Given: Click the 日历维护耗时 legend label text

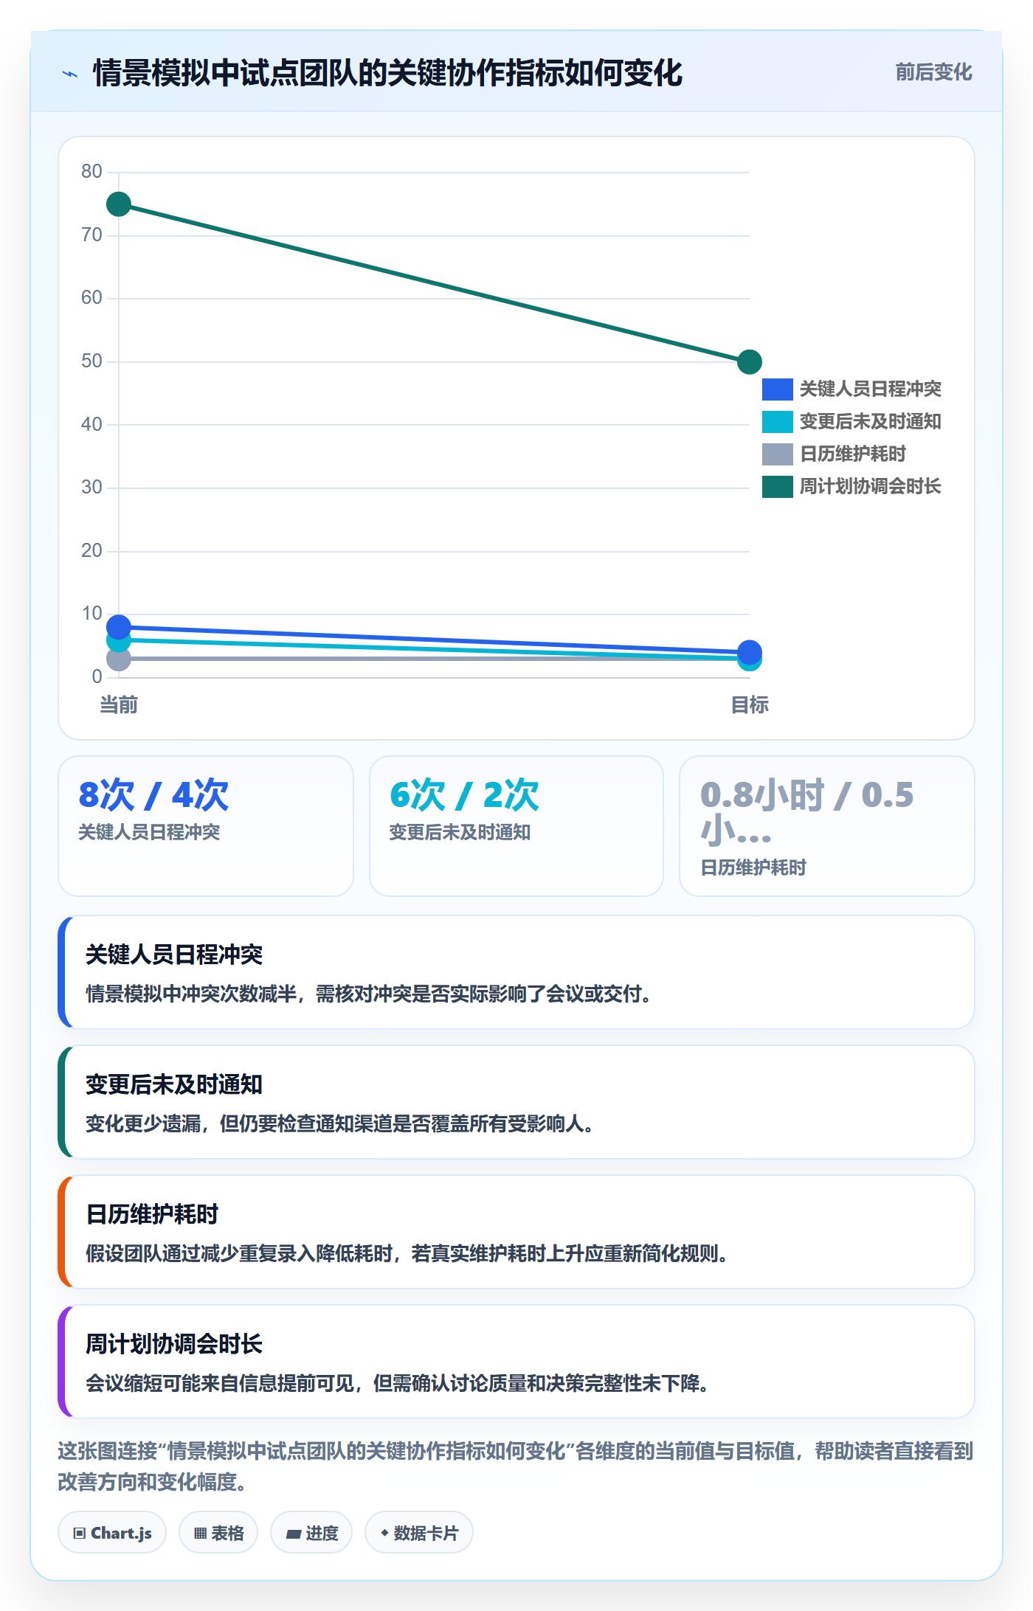Looking at the screenshot, I should pos(852,454).
